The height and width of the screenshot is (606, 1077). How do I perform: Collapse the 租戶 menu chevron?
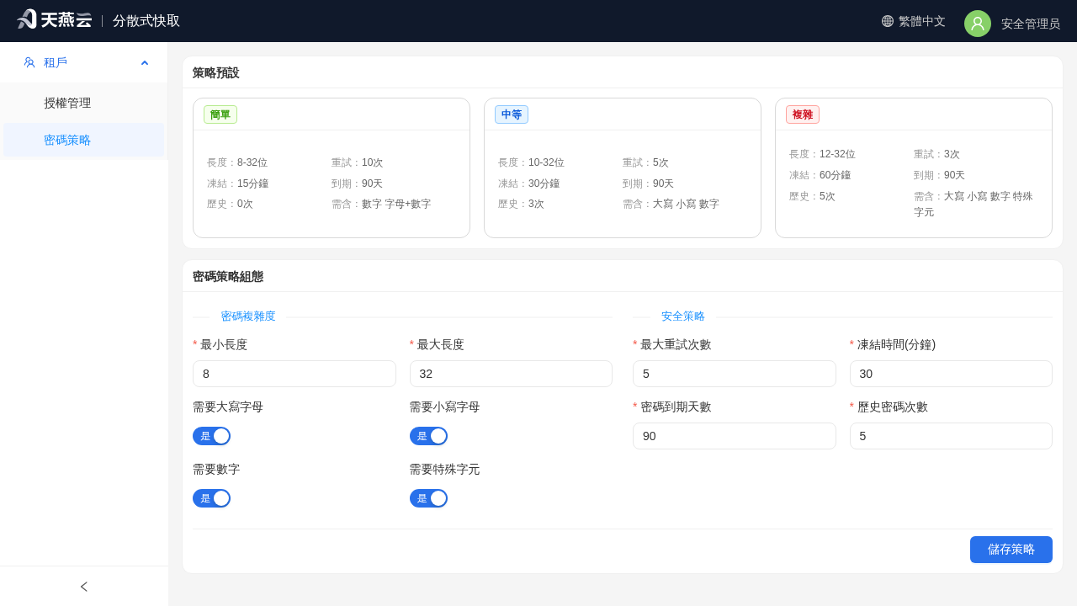point(145,62)
